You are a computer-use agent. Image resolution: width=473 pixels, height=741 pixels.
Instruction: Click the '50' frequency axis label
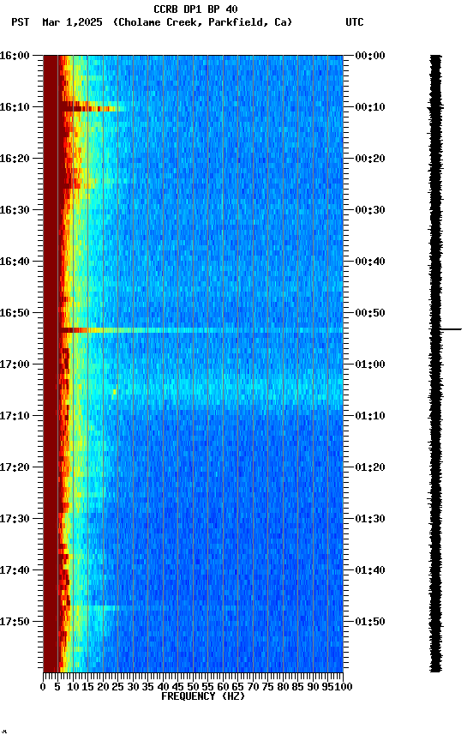(x=193, y=687)
